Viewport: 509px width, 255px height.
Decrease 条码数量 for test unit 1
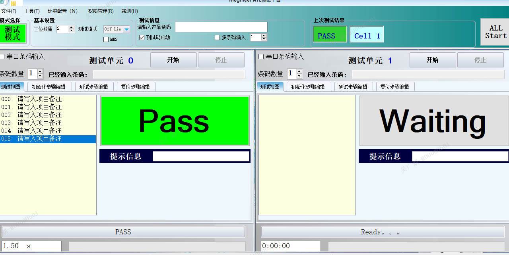pyautogui.click(x=299, y=76)
